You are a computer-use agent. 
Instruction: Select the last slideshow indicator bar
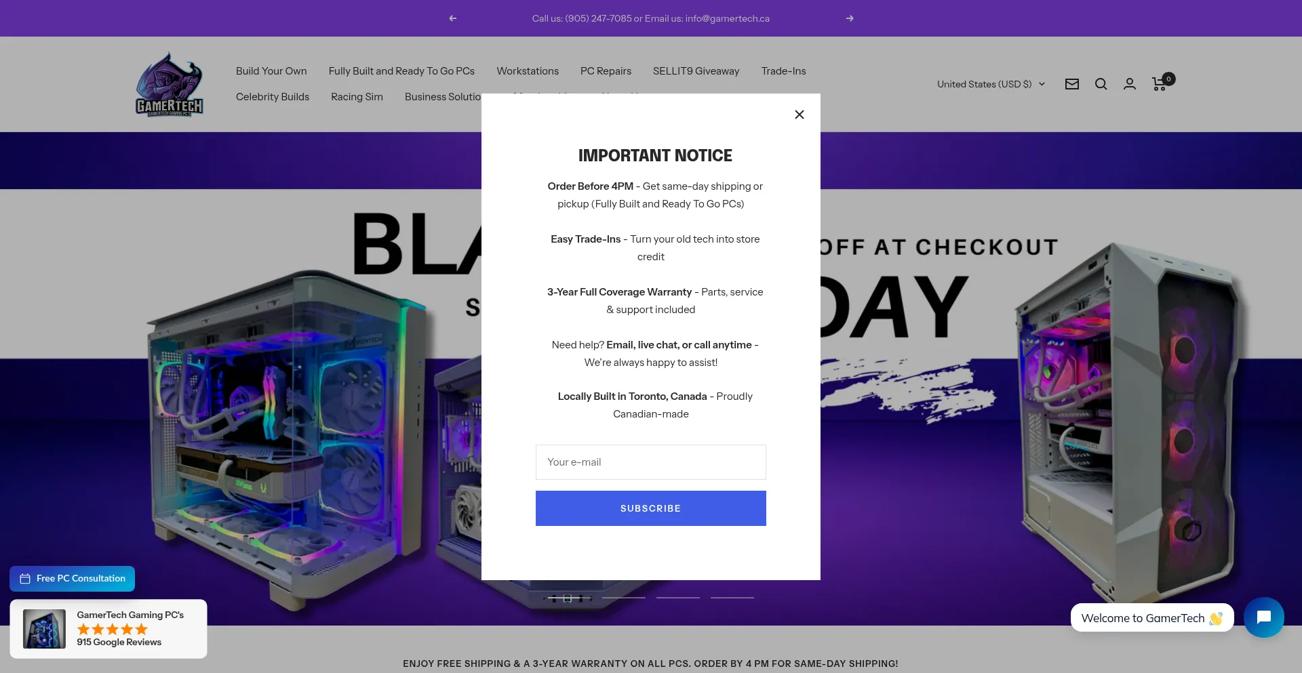pyautogui.click(x=732, y=598)
